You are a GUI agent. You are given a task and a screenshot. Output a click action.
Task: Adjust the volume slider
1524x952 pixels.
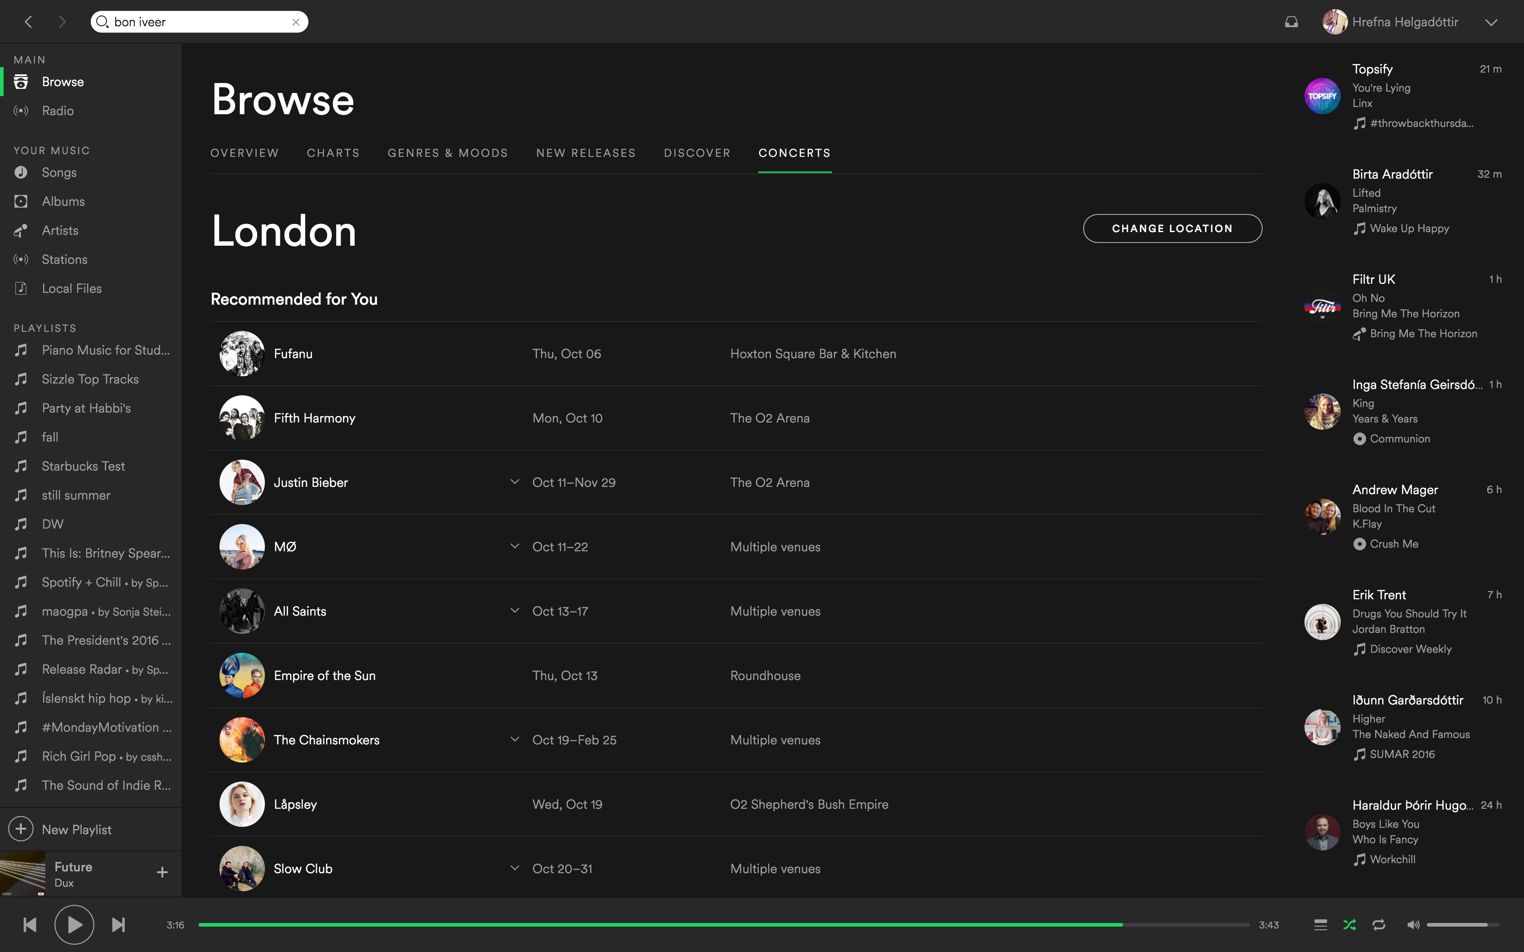pos(1462,924)
